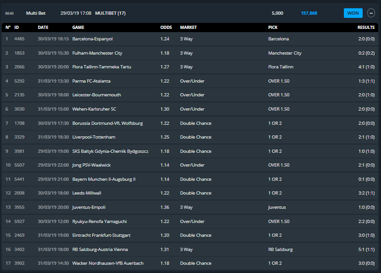Select the Ryukyu-Renofa Yamaguchi game
This screenshot has width=381, height=273.
click(99, 222)
